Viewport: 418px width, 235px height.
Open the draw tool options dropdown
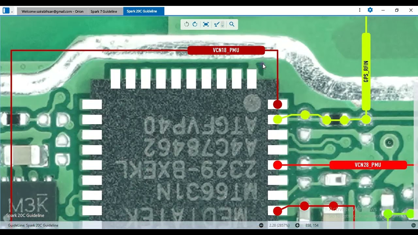point(222,25)
